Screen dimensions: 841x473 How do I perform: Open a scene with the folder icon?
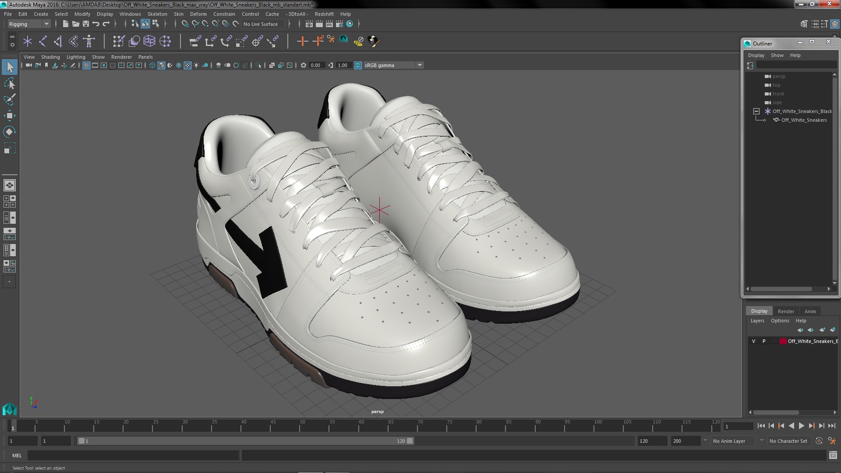point(75,24)
